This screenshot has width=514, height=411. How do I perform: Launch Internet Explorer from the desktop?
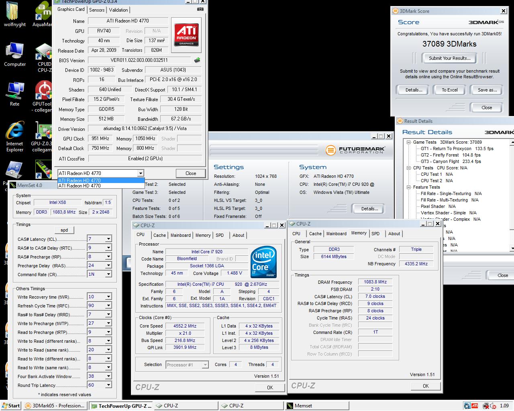pos(14,137)
